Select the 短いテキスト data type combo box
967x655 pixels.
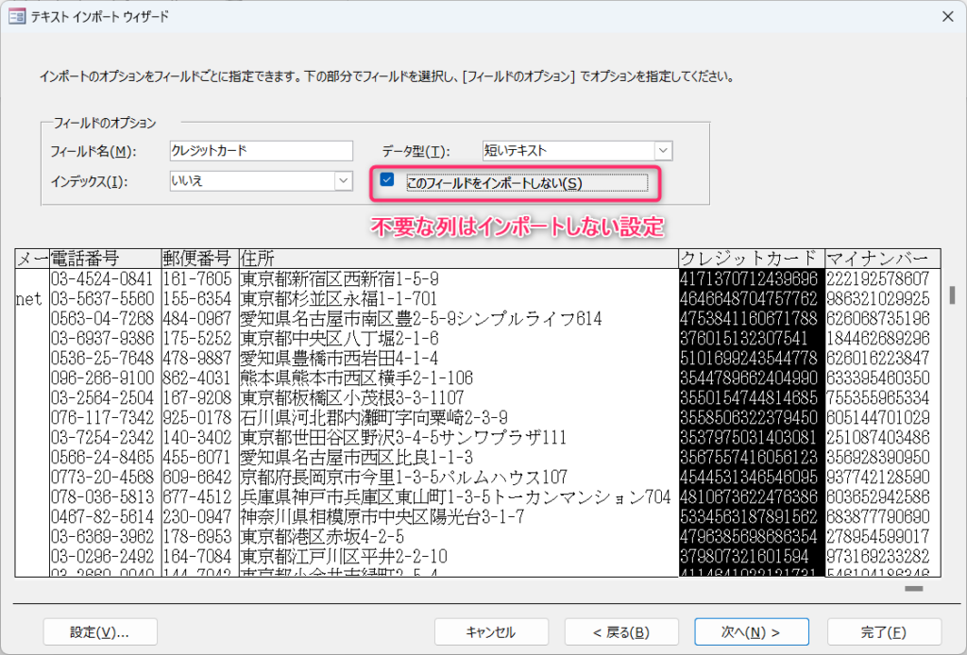coord(577,150)
